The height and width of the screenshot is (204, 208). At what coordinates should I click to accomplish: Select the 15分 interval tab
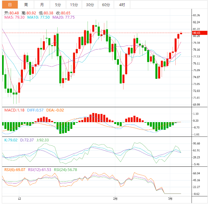point(74,5)
